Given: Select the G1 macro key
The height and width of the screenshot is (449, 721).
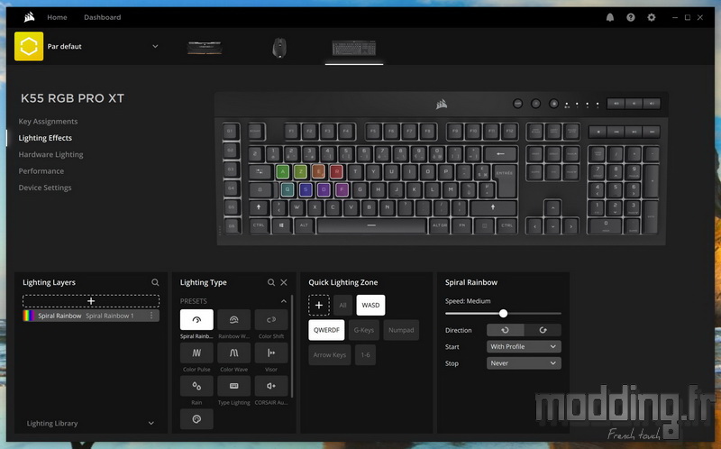Looking at the screenshot, I should (x=232, y=132).
